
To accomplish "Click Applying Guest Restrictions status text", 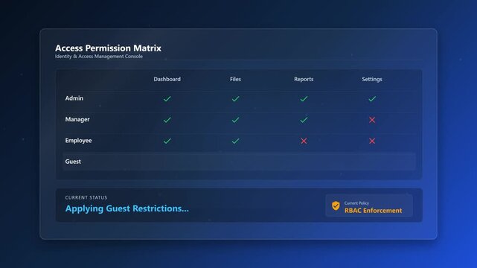I will pos(127,208).
